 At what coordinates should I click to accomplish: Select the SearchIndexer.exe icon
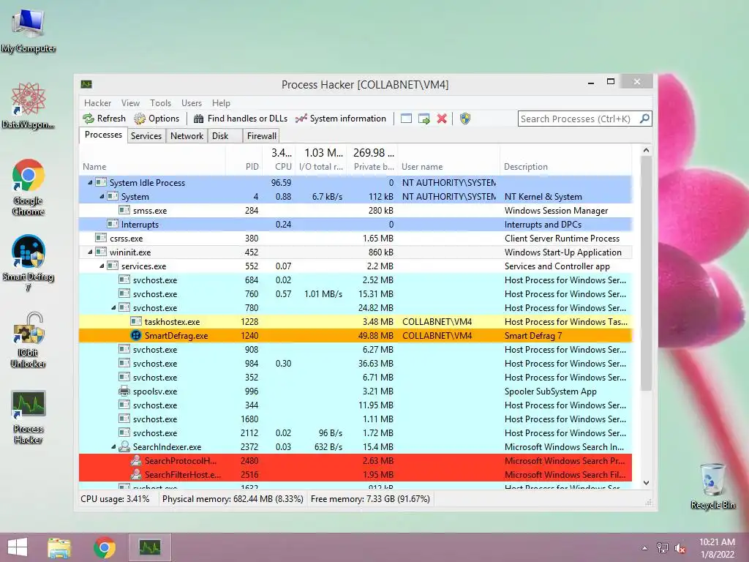coord(124,447)
